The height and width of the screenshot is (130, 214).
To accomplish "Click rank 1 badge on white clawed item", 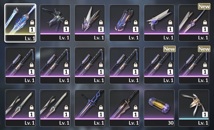I will click(205, 114).
